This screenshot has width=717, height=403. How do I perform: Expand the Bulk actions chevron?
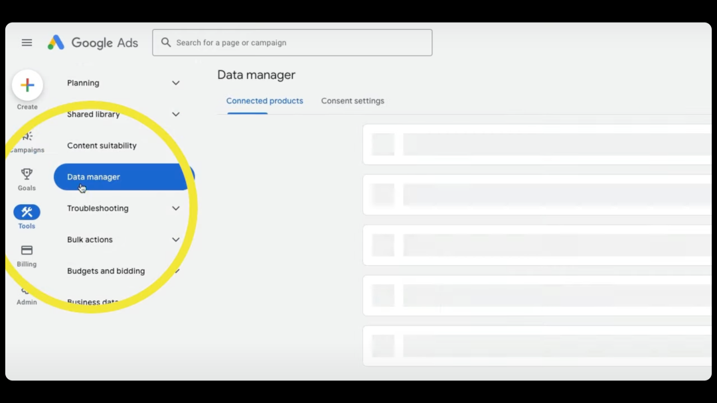(175, 239)
